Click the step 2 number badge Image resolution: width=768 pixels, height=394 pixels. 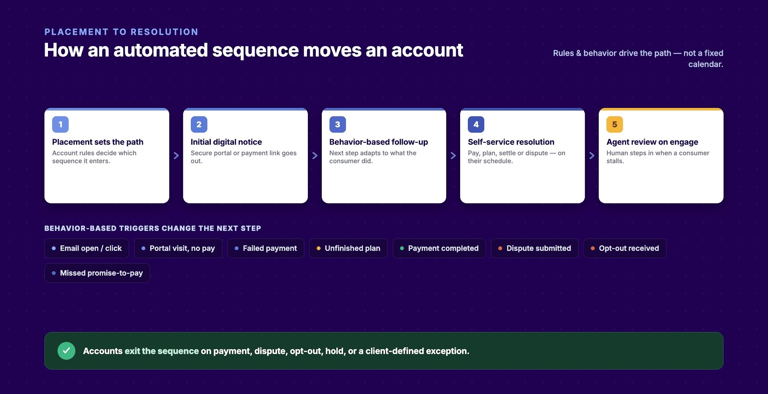(199, 124)
